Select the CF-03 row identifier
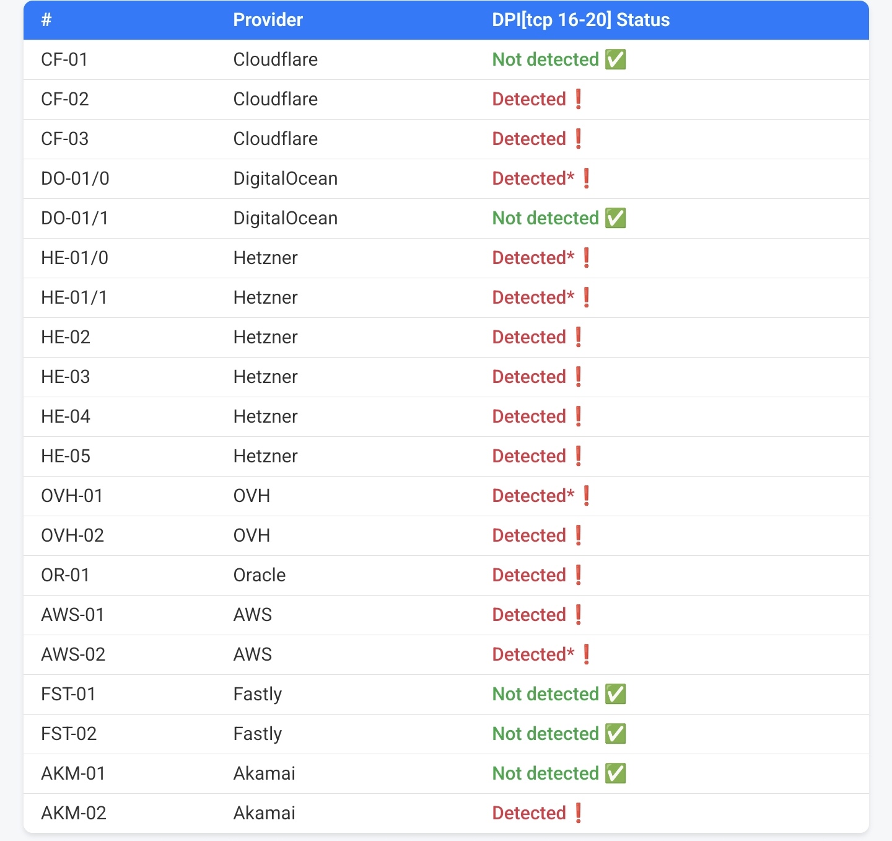Viewport: 892px width, 841px height. (x=64, y=139)
